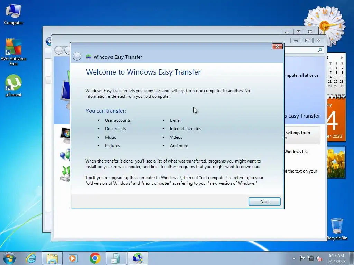Maximize the middle background window

[x=307, y=41]
